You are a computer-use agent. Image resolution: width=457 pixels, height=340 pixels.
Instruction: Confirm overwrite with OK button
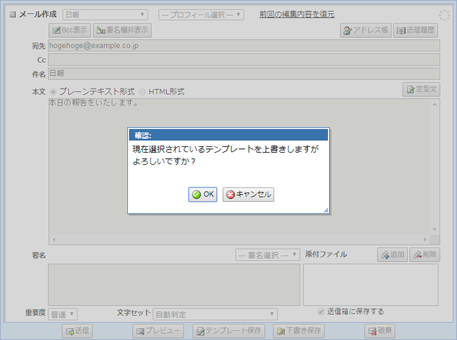(203, 194)
